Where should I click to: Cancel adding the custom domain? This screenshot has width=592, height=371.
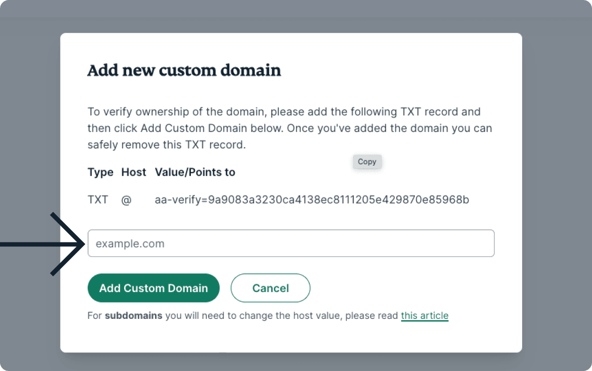point(270,288)
